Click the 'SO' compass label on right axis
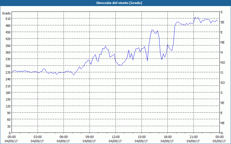The width and height of the screenshot is (231, 144). coord(223,83)
